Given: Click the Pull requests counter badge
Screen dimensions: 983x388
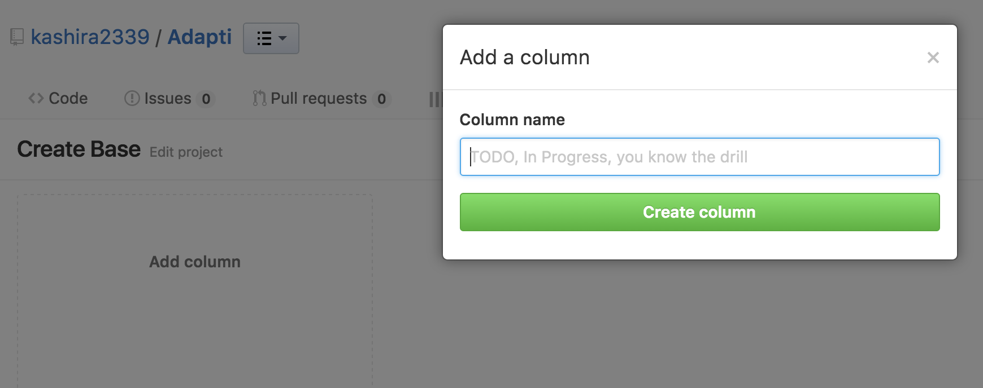Looking at the screenshot, I should (381, 99).
